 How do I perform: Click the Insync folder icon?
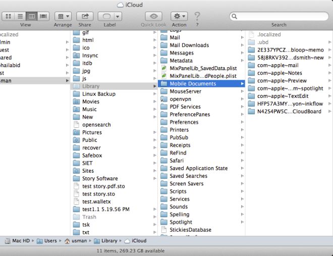click(76, 56)
